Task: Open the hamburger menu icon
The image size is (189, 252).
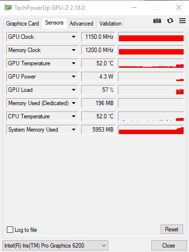Action: (182, 21)
